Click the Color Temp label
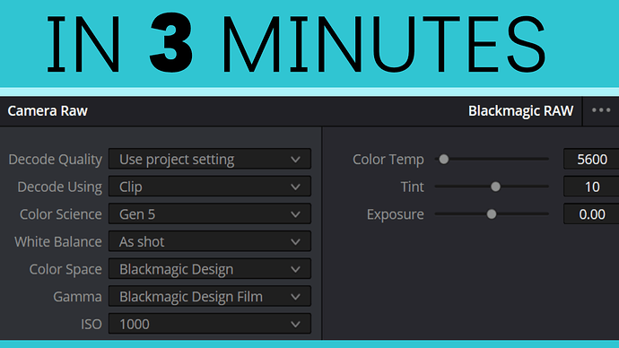Image resolution: width=619 pixels, height=348 pixels. (x=388, y=160)
